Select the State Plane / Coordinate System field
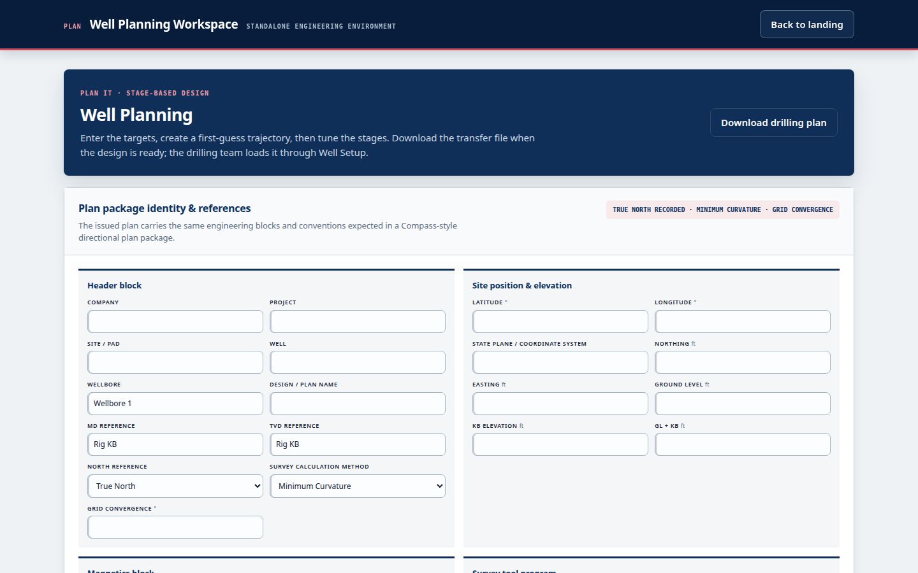Screen dimensions: 918x573 560,362
